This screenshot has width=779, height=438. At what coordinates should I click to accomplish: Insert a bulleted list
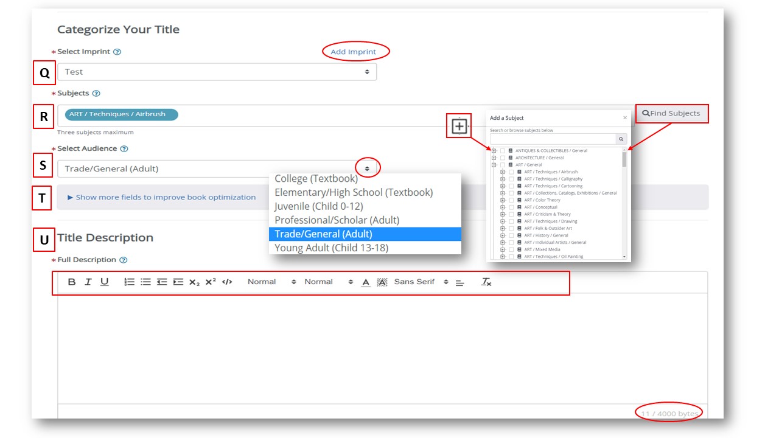145,282
